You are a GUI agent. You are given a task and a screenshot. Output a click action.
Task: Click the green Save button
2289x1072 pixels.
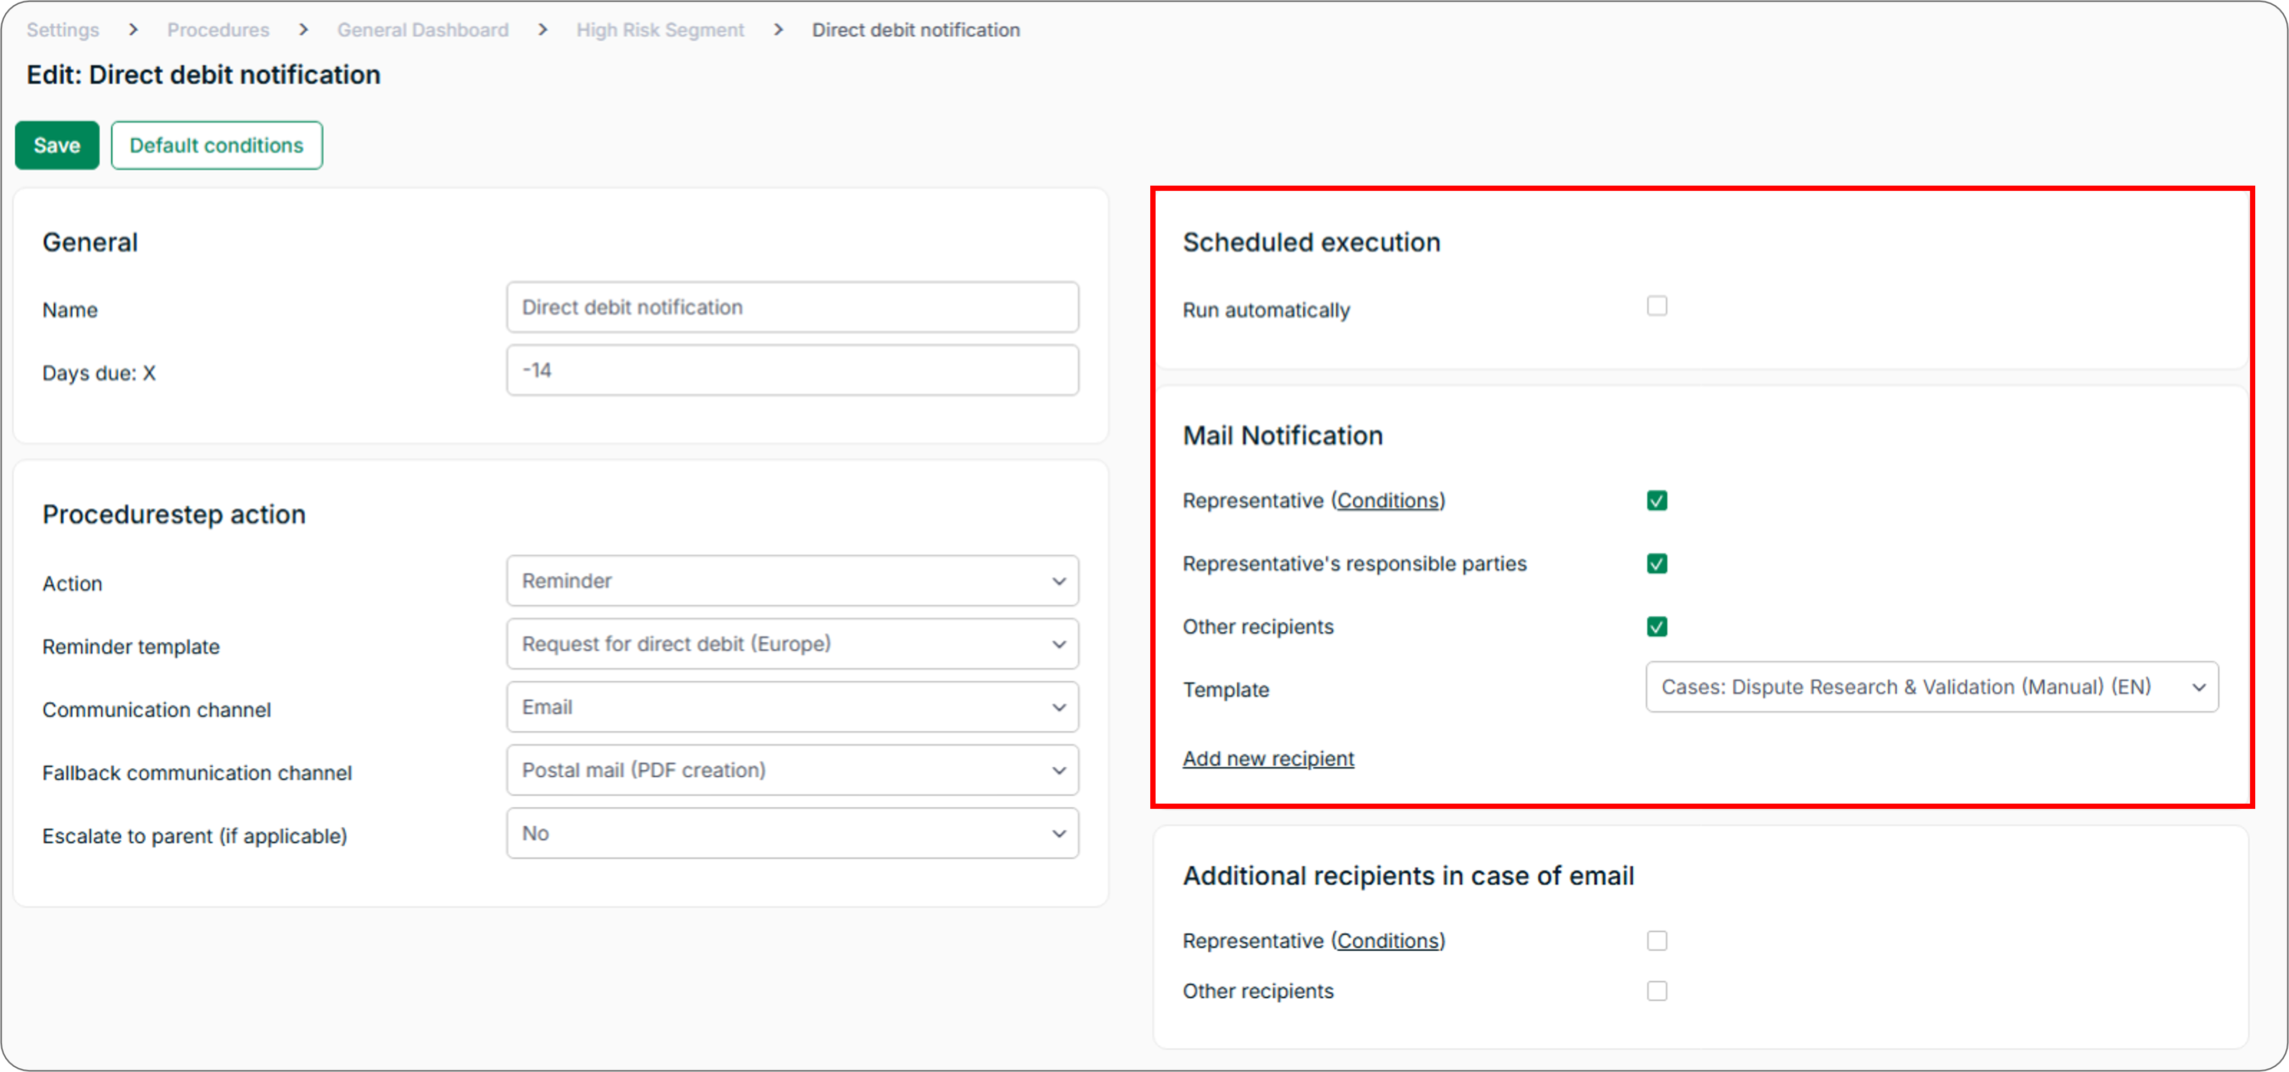click(57, 145)
